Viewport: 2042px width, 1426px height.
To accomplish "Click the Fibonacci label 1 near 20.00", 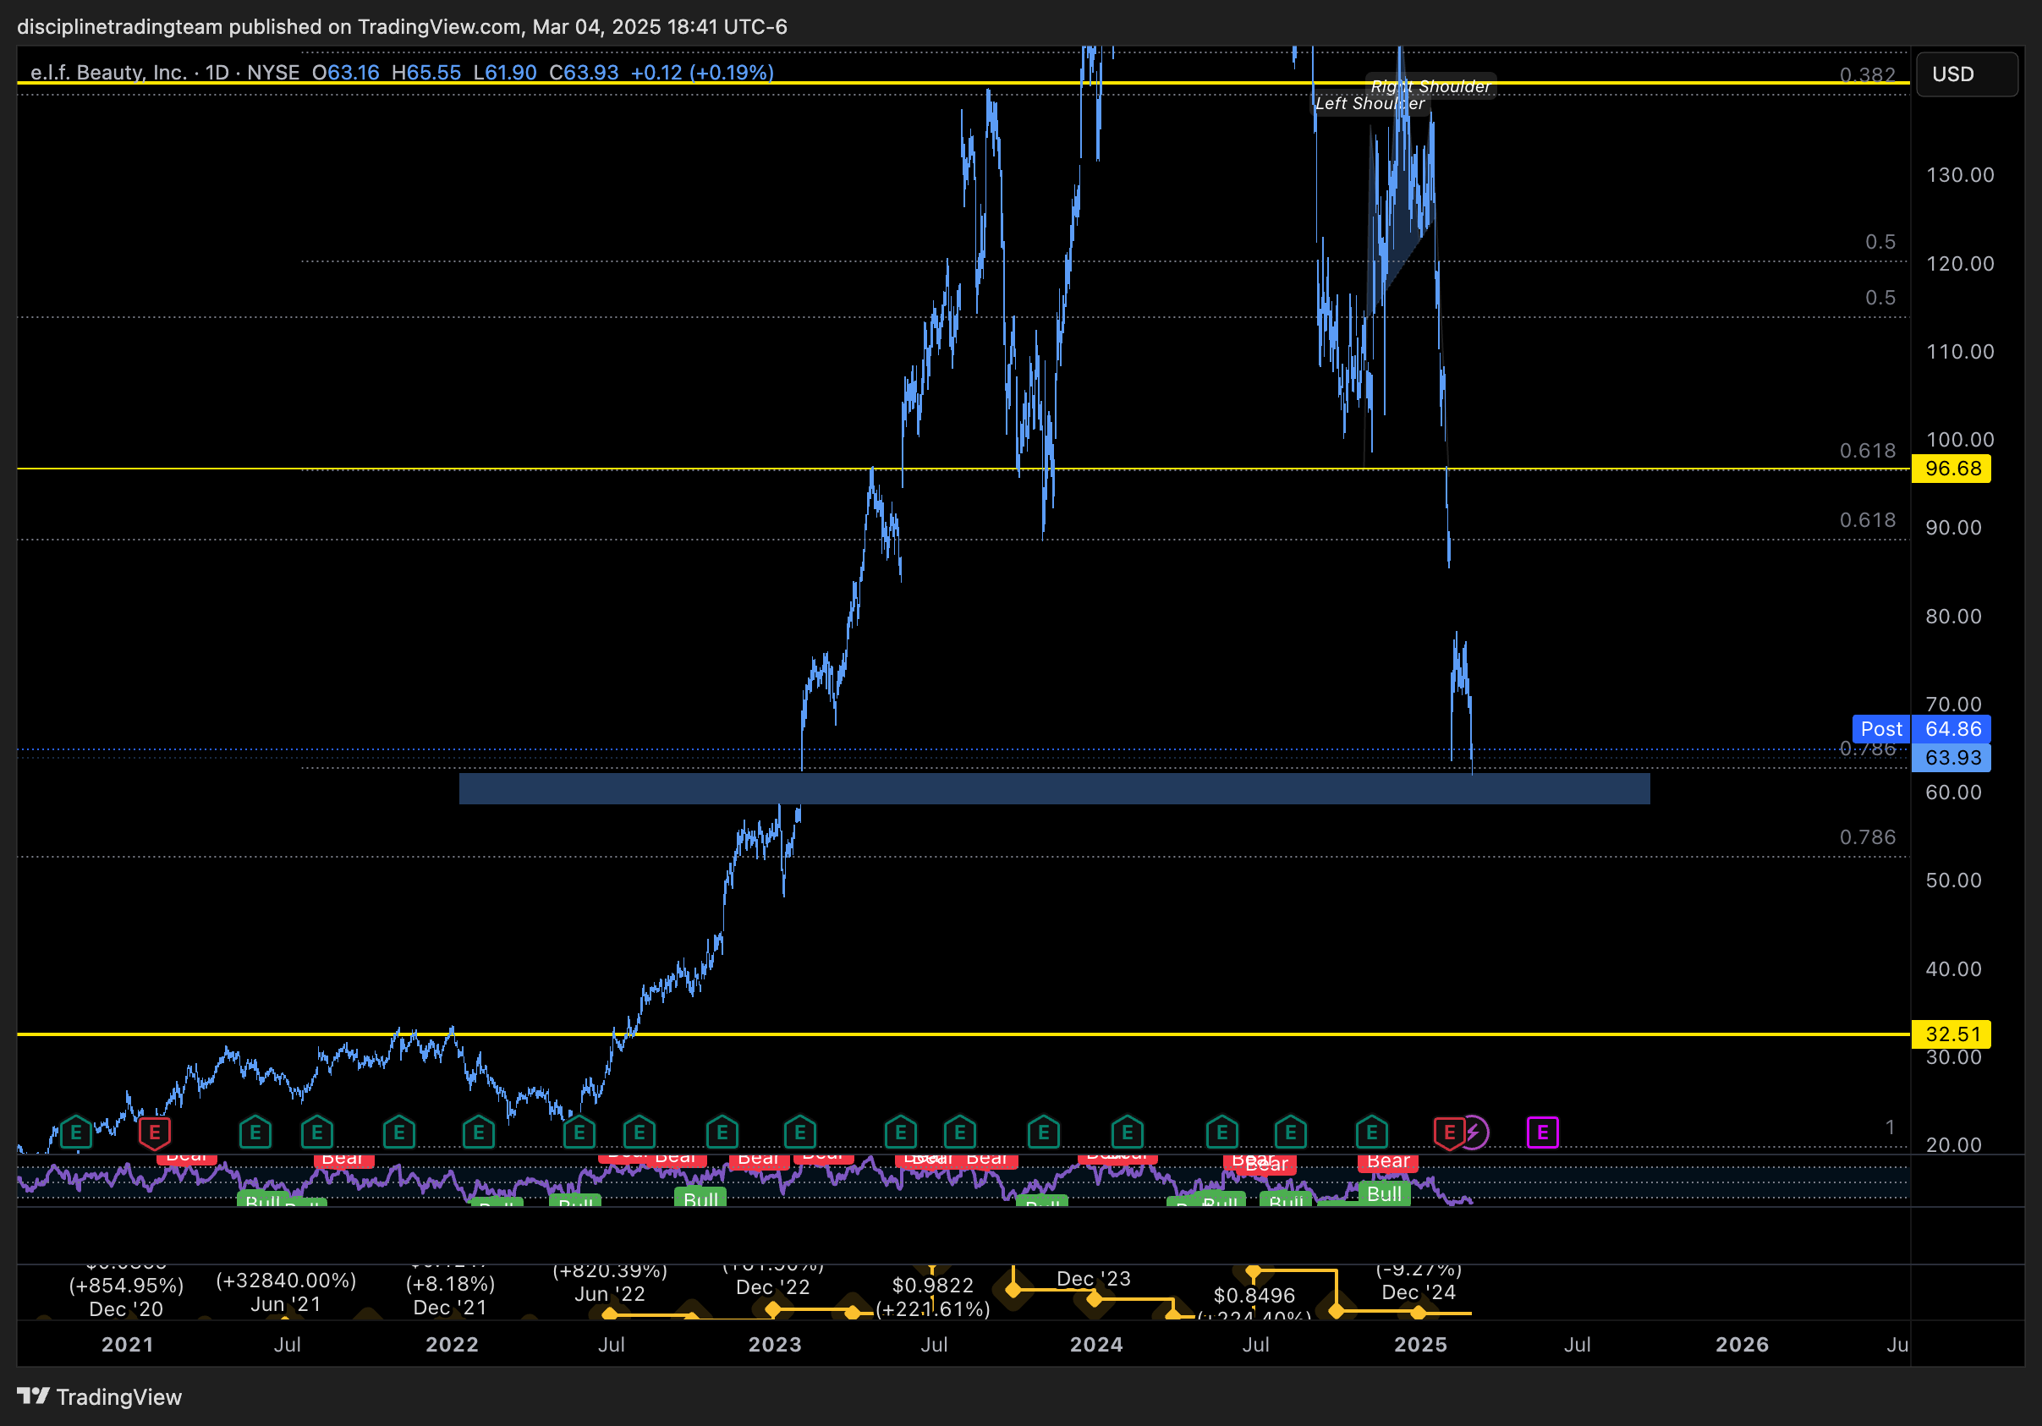I will (1890, 1127).
